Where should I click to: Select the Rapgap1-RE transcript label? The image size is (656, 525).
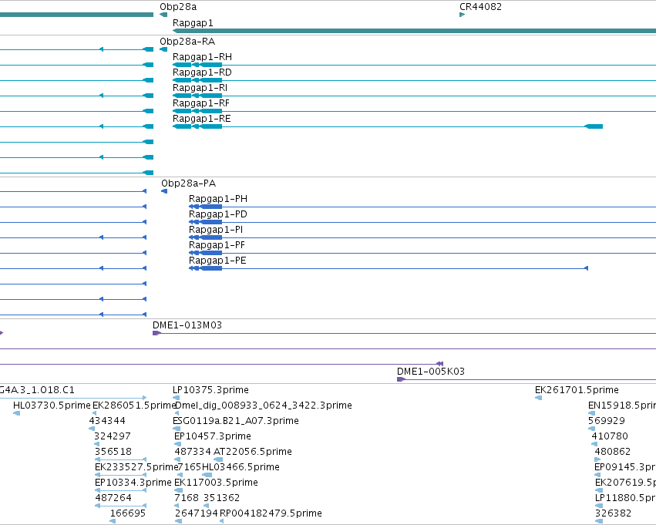(202, 119)
